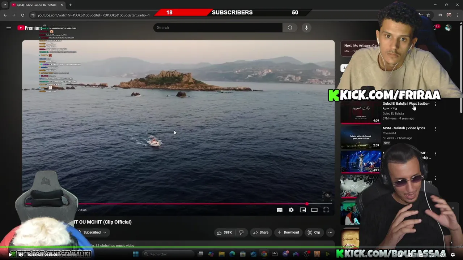Submit search with the magnifier button

[290, 27]
